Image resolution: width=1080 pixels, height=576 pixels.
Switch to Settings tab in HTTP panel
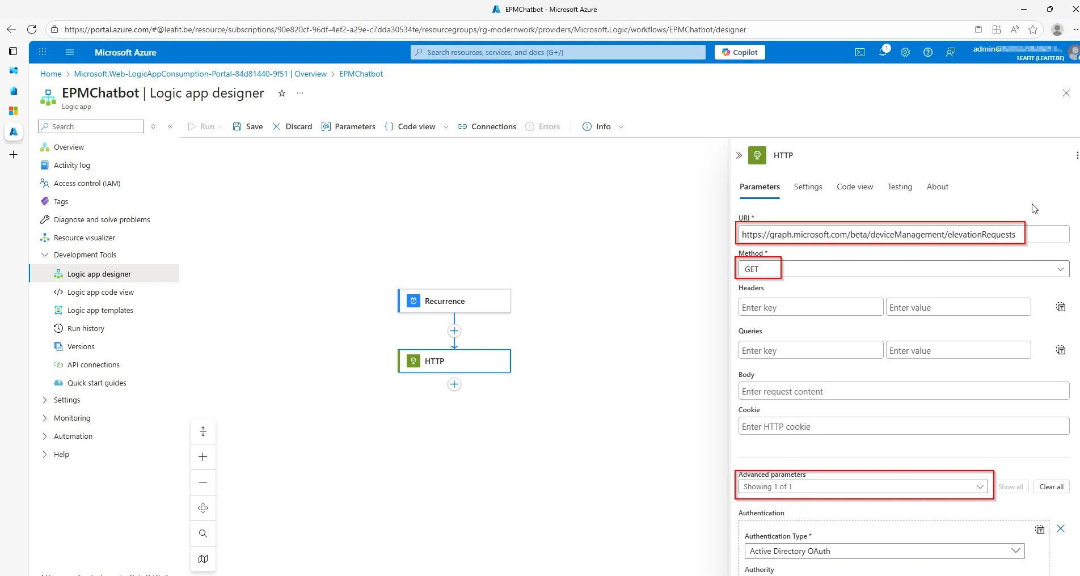point(808,187)
